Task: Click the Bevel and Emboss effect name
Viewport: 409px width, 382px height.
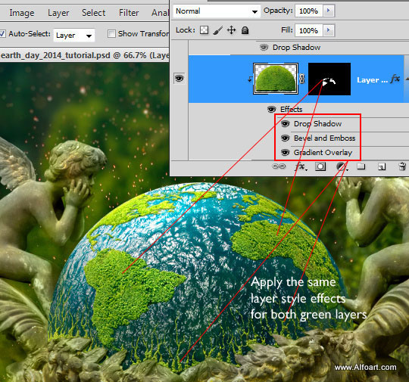Action: coord(324,138)
